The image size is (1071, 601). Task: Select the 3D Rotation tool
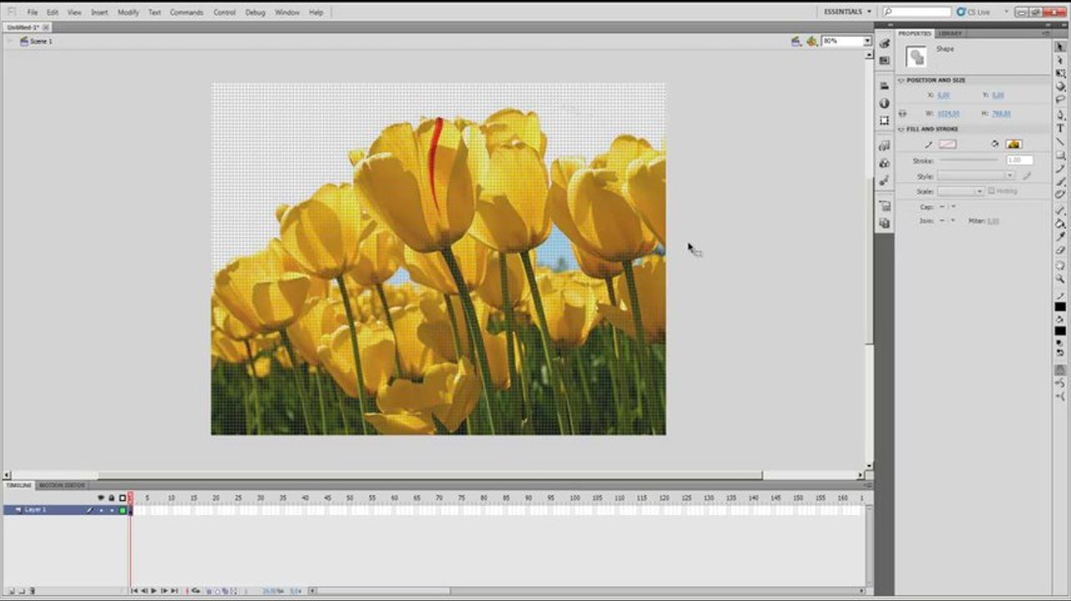click(x=1060, y=86)
